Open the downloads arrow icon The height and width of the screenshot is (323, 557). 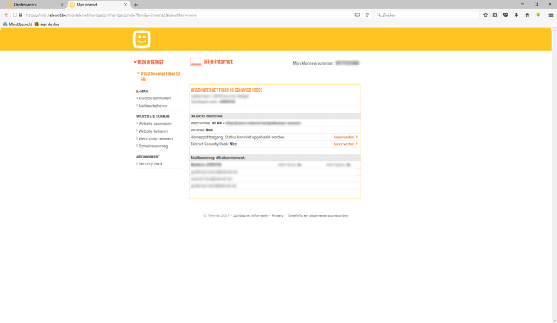tap(517, 15)
